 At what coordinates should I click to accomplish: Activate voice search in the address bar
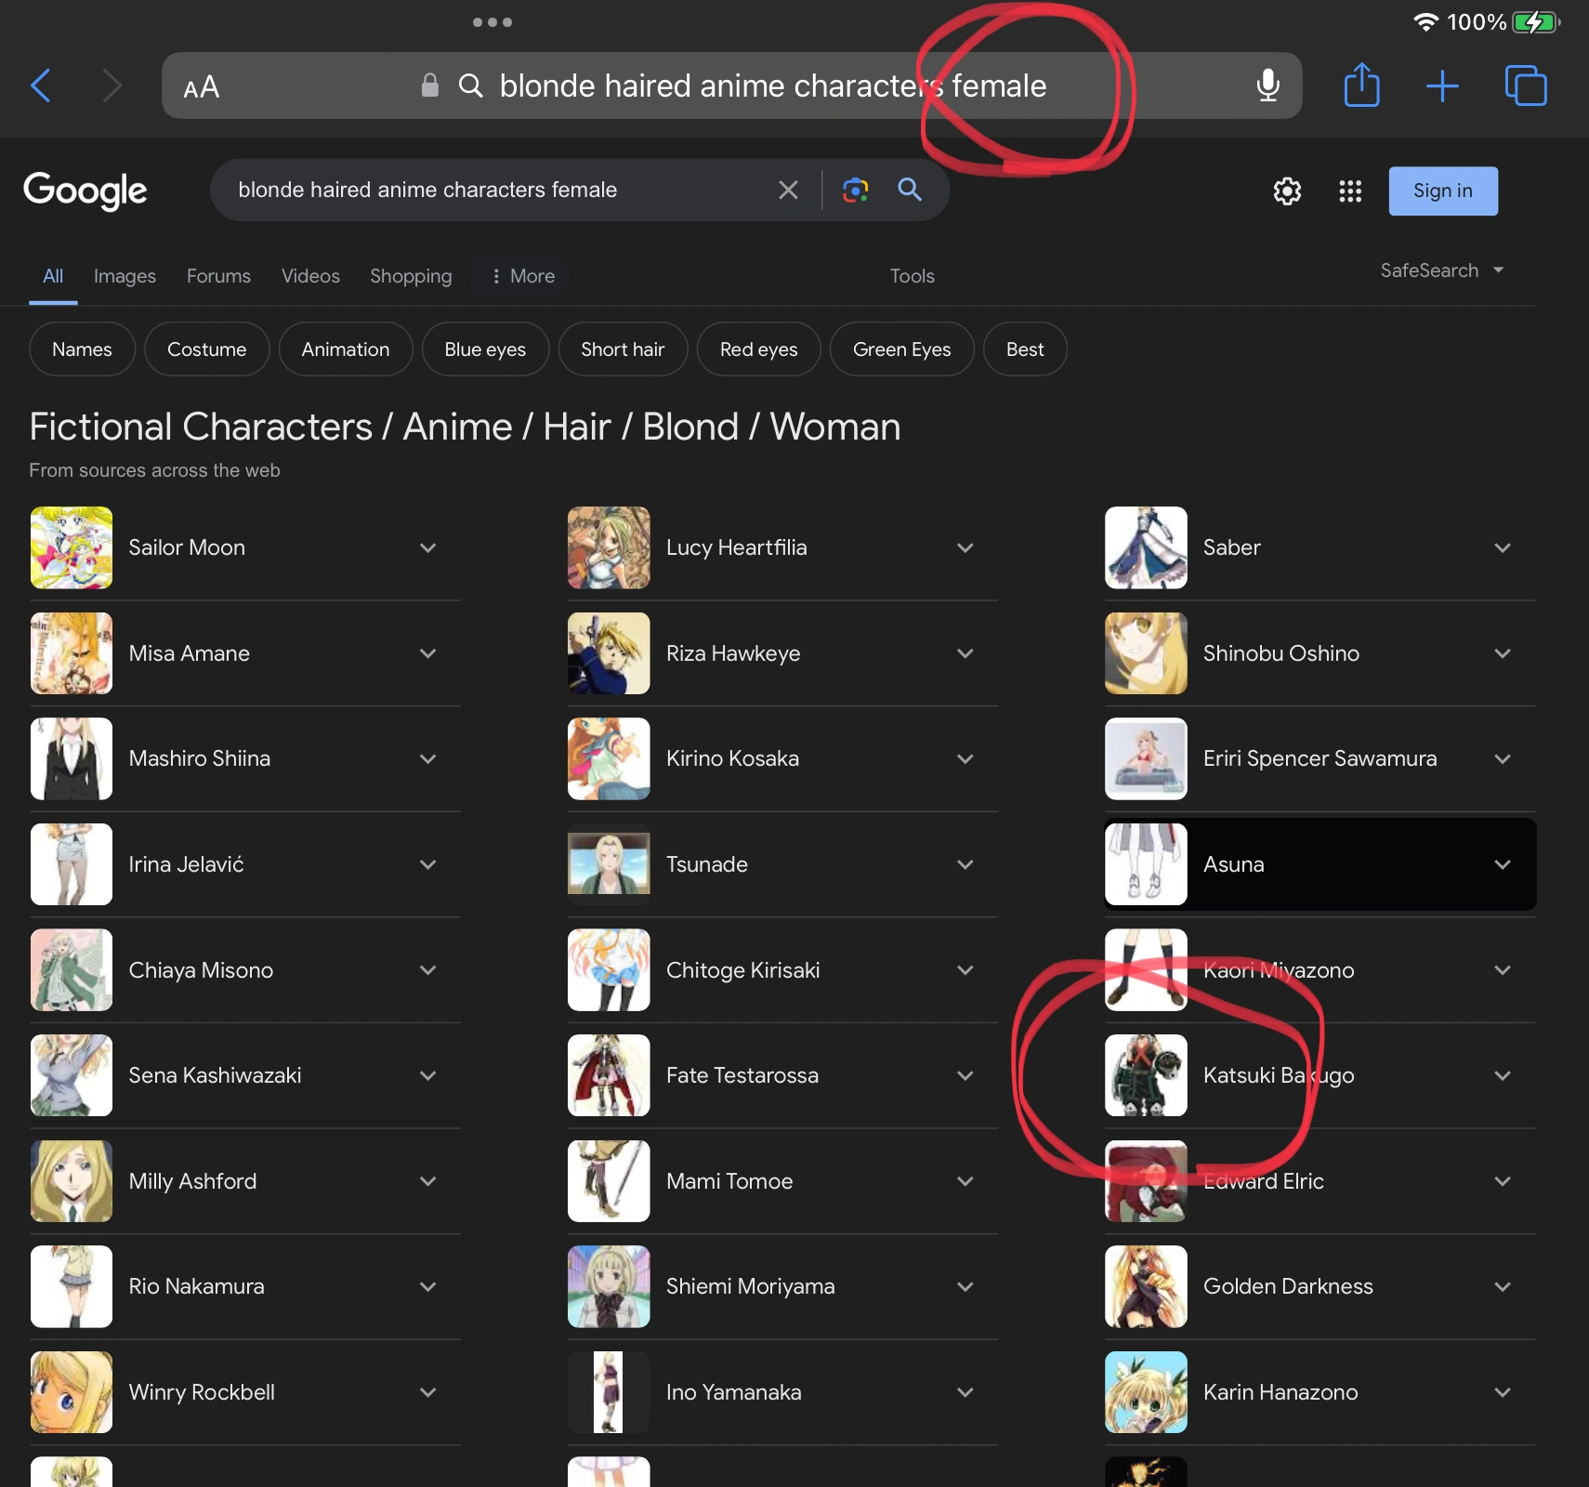(x=1267, y=86)
